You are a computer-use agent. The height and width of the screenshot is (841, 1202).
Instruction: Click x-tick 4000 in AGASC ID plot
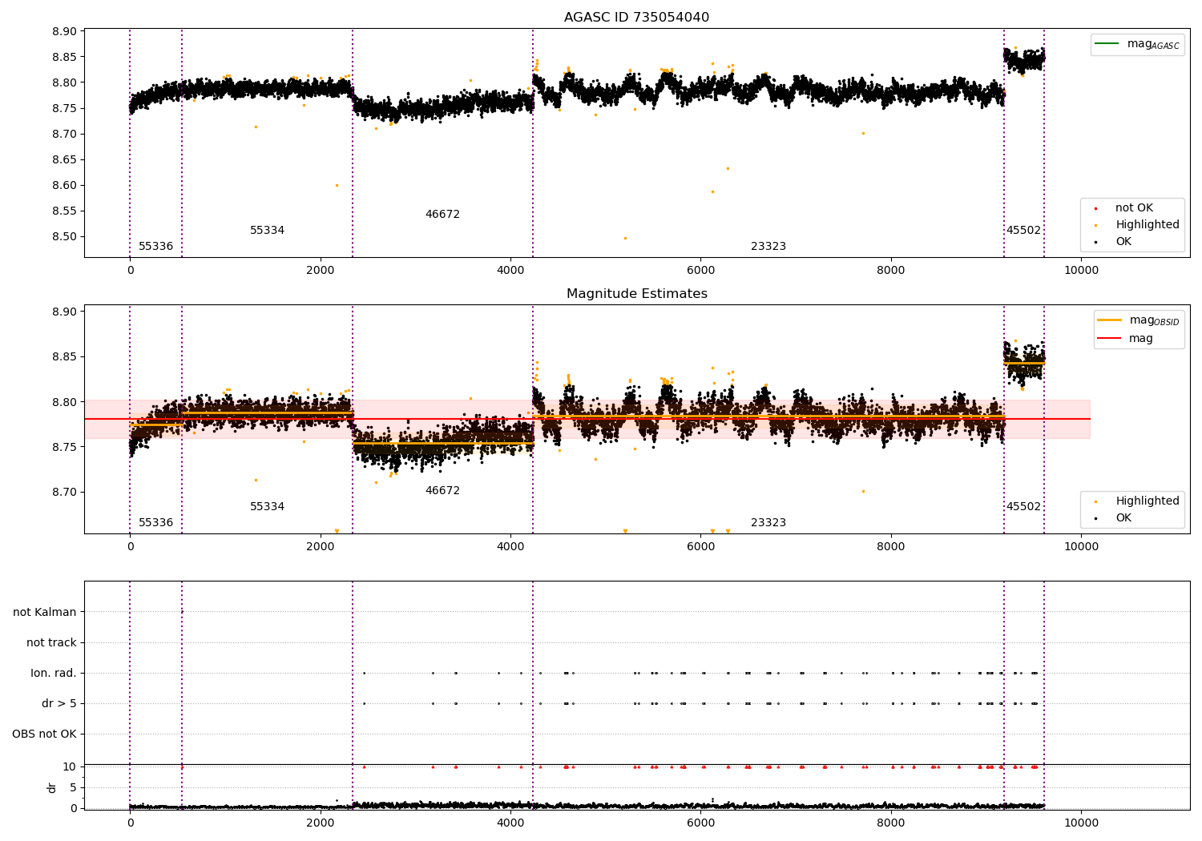pos(510,270)
